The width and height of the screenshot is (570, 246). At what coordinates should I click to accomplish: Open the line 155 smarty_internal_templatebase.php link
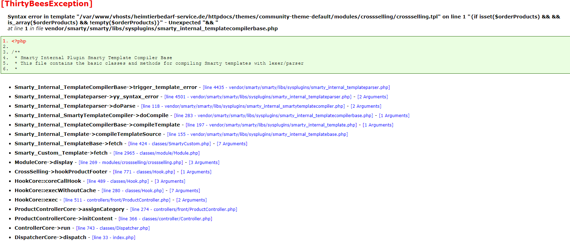(x=257, y=134)
